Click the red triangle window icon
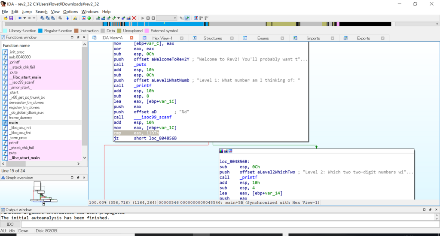This screenshot has width=440, height=236. 84,18
